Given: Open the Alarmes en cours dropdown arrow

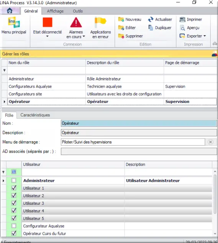Looking at the screenshot, I should tap(84, 36).
